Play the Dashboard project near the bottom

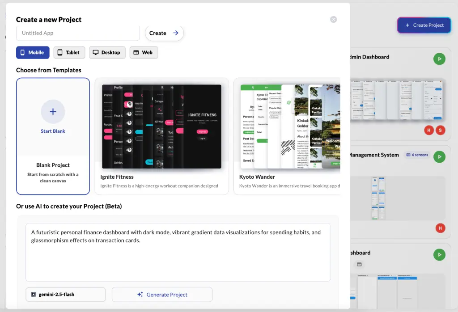click(x=439, y=254)
